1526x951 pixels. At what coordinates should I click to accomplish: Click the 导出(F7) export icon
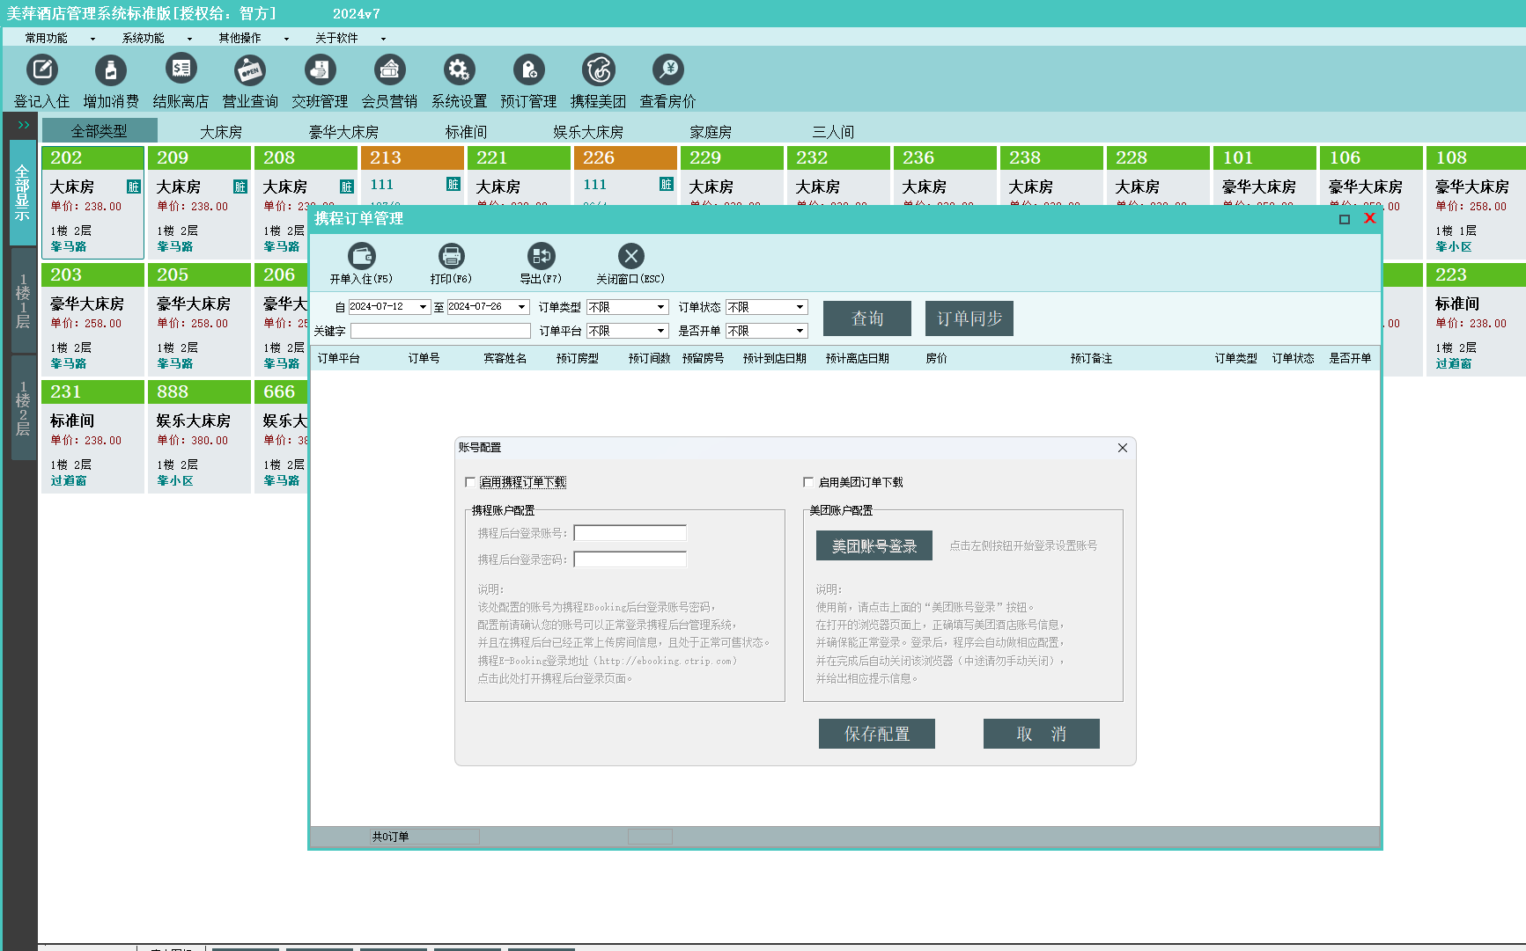[x=541, y=257]
